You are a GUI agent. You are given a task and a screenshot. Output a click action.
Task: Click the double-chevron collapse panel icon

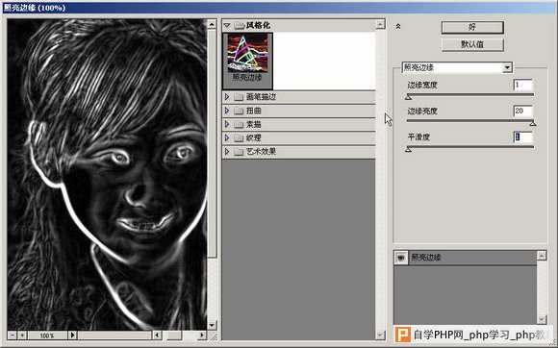(398, 26)
